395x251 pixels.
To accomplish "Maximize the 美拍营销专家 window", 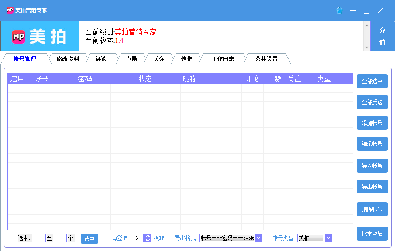I will [367, 10].
